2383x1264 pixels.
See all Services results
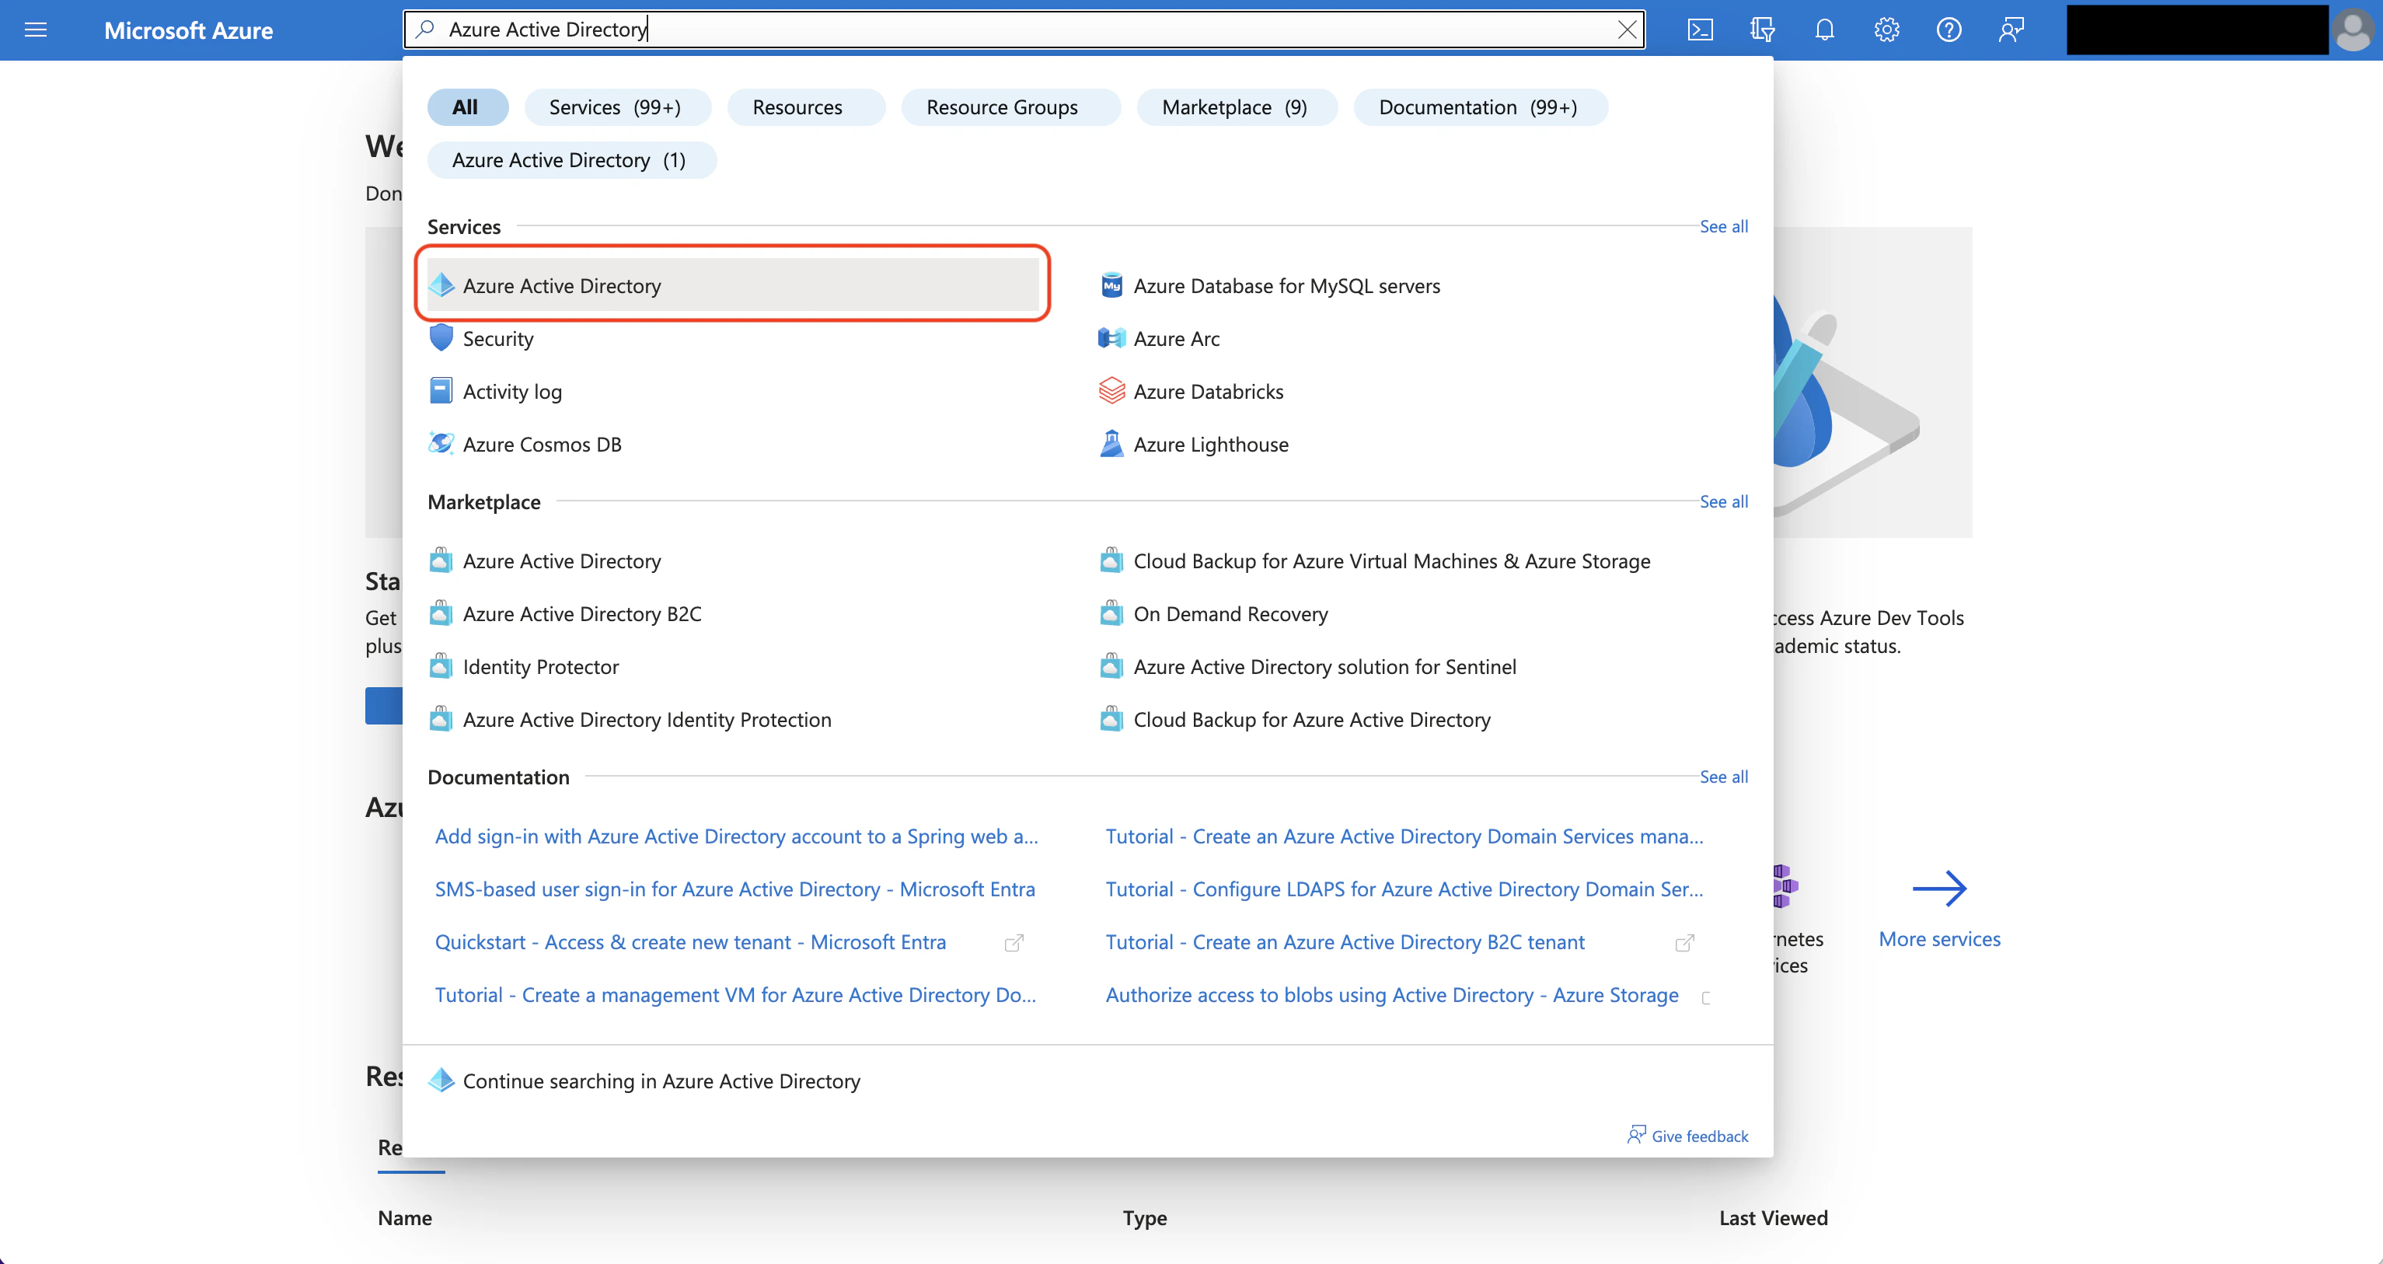tap(1723, 227)
